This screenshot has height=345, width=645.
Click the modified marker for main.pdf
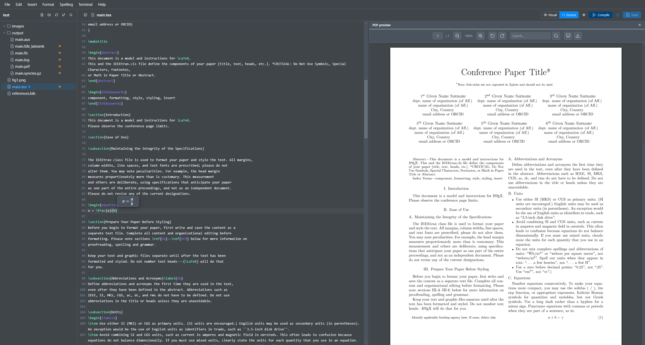pos(60,67)
